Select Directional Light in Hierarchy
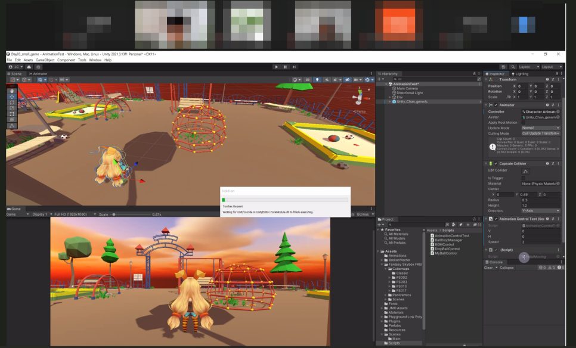 [409, 93]
